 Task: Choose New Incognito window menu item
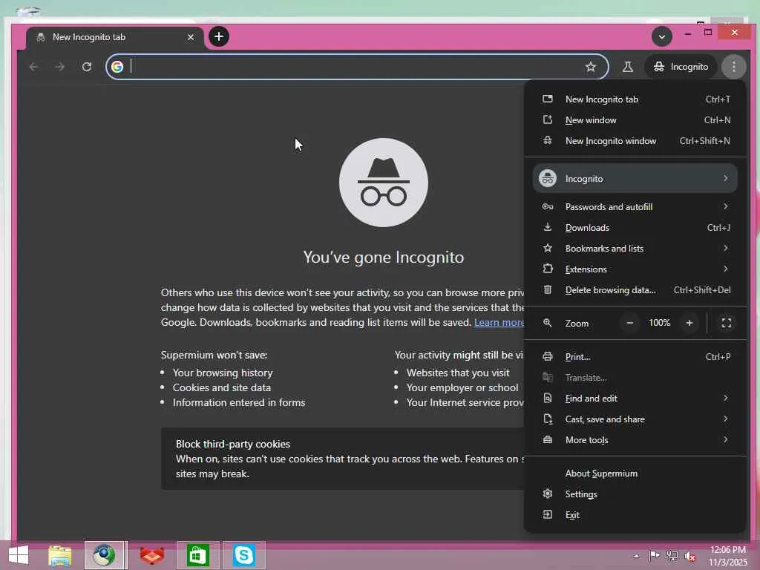click(x=635, y=141)
